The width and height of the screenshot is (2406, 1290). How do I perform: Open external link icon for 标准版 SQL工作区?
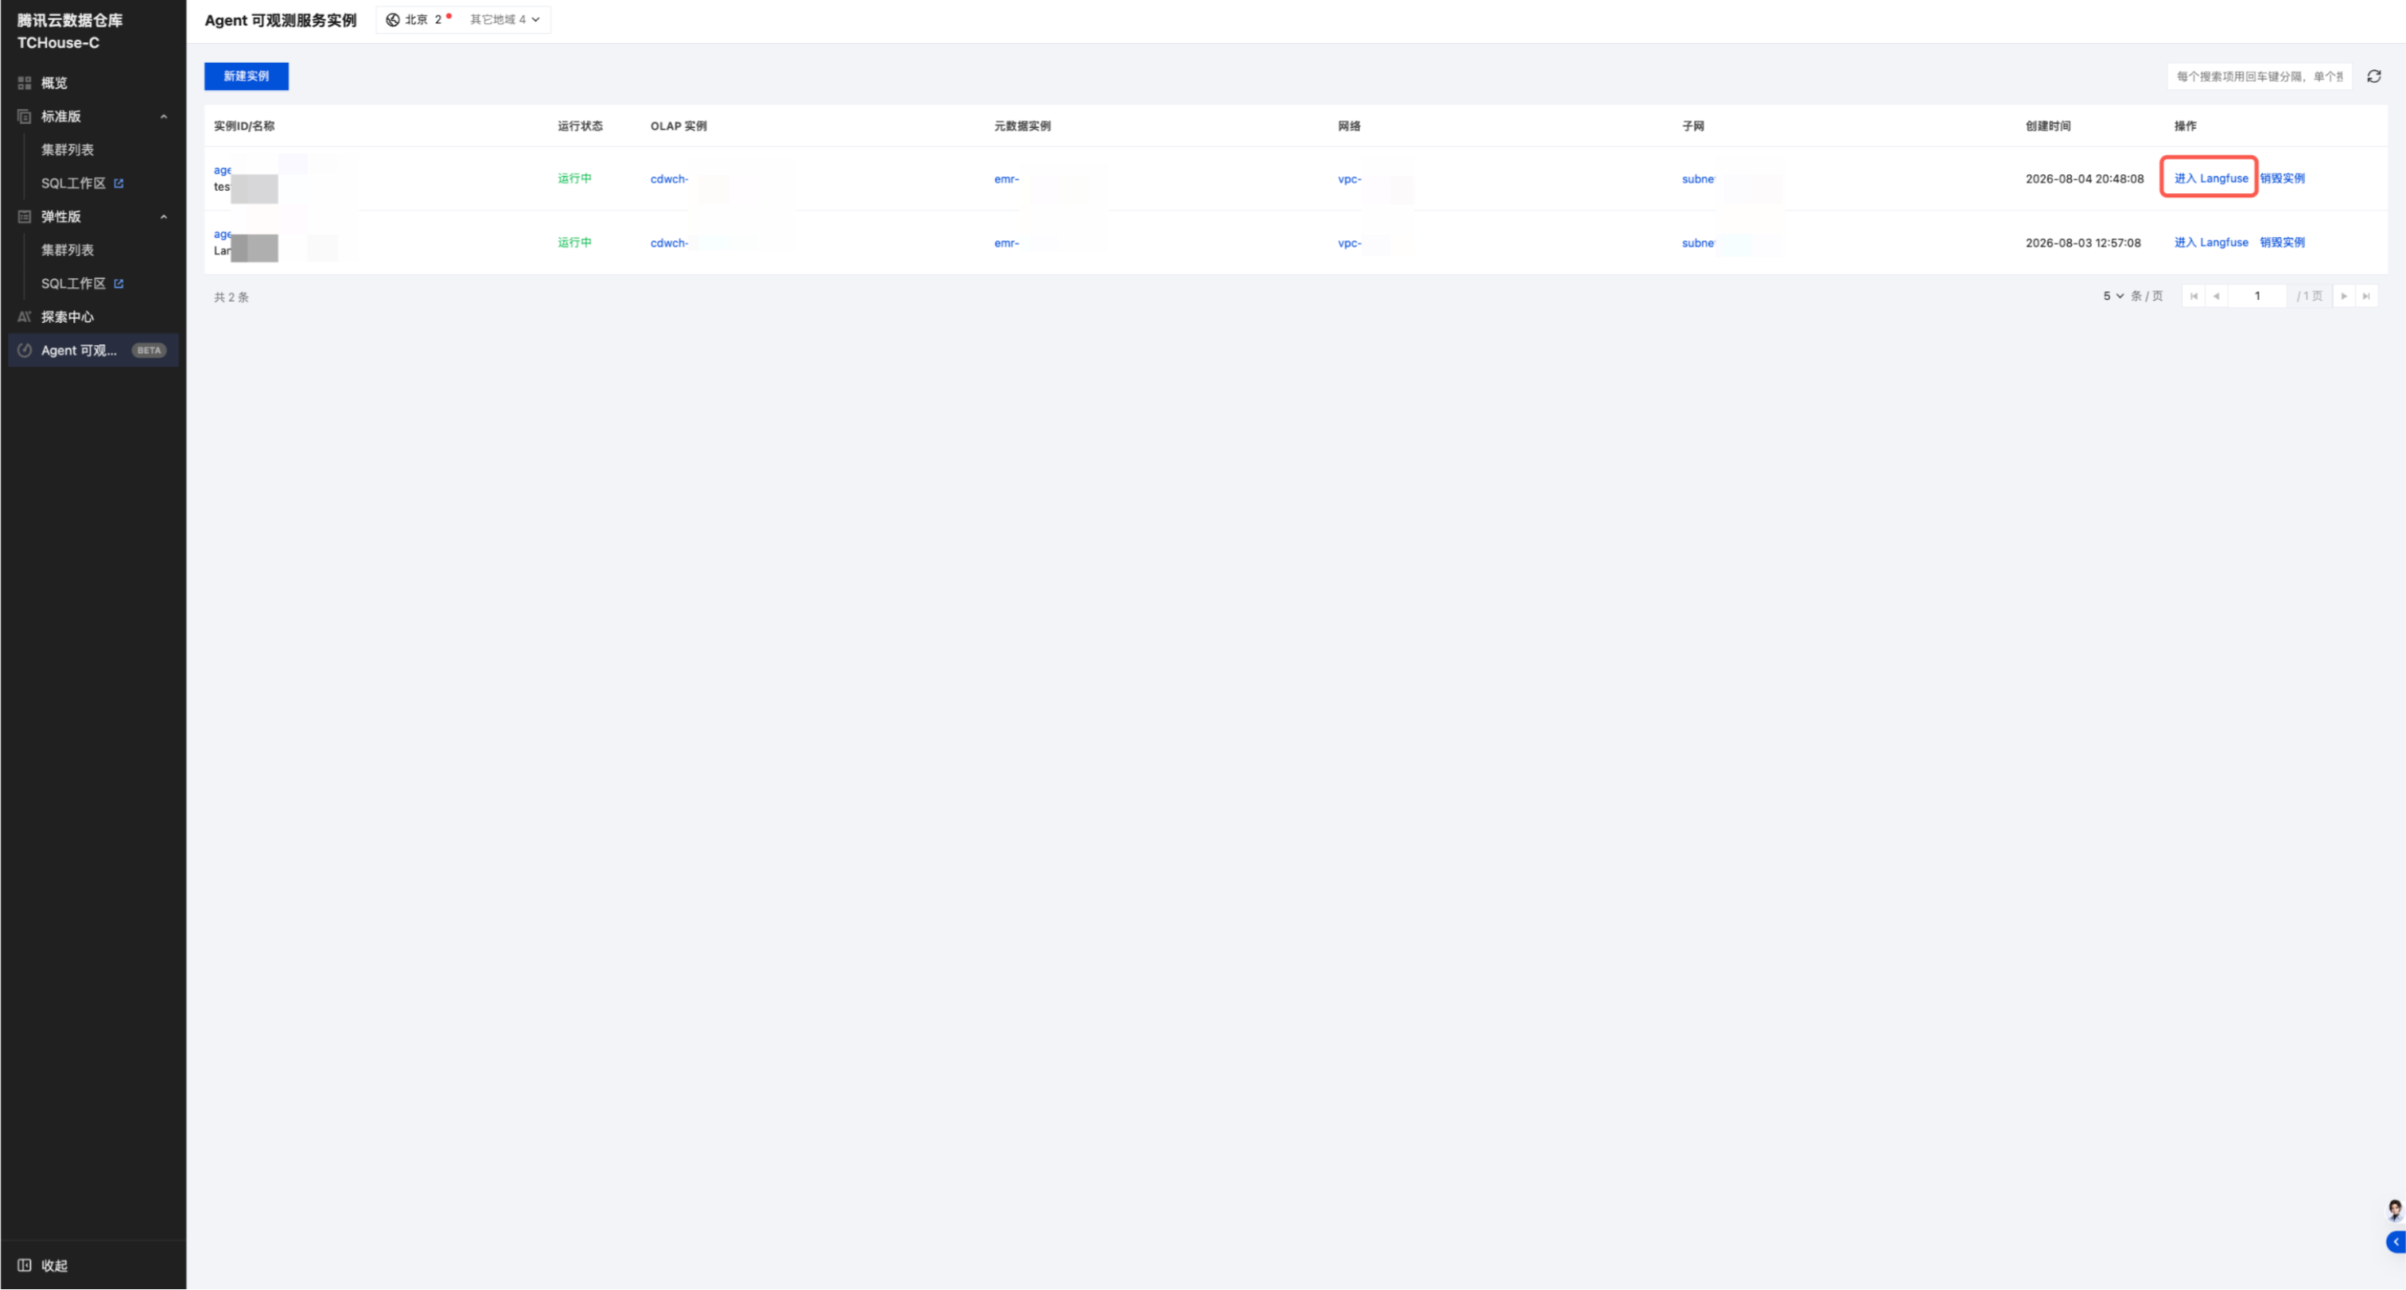pos(119,183)
